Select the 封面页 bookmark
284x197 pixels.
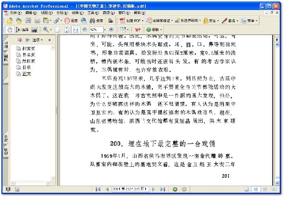[x=26, y=48]
